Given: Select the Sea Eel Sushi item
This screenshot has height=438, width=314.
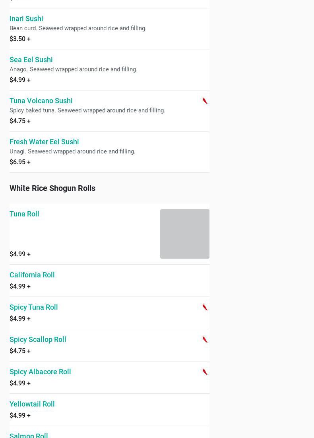Looking at the screenshot, I should click(31, 60).
